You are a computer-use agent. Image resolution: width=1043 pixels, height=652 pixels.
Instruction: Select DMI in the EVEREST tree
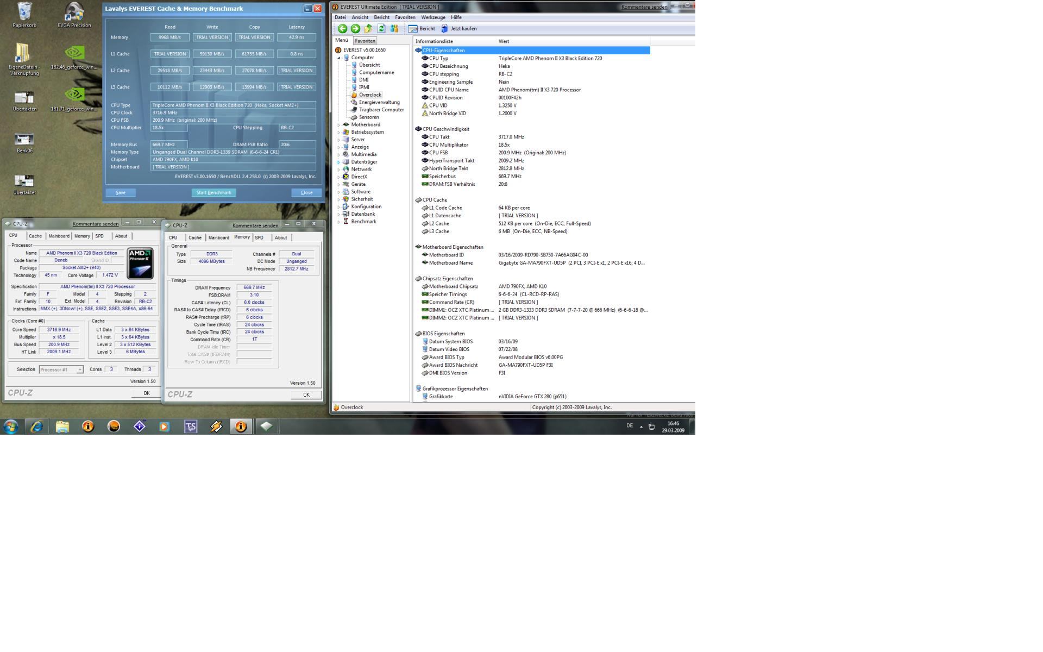(x=363, y=80)
